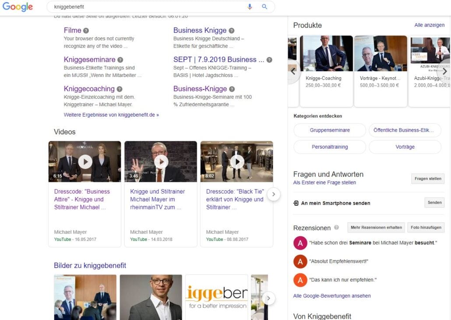Select the Öffentliche Business-Etik category chip
The image size is (451, 320).
point(405,130)
